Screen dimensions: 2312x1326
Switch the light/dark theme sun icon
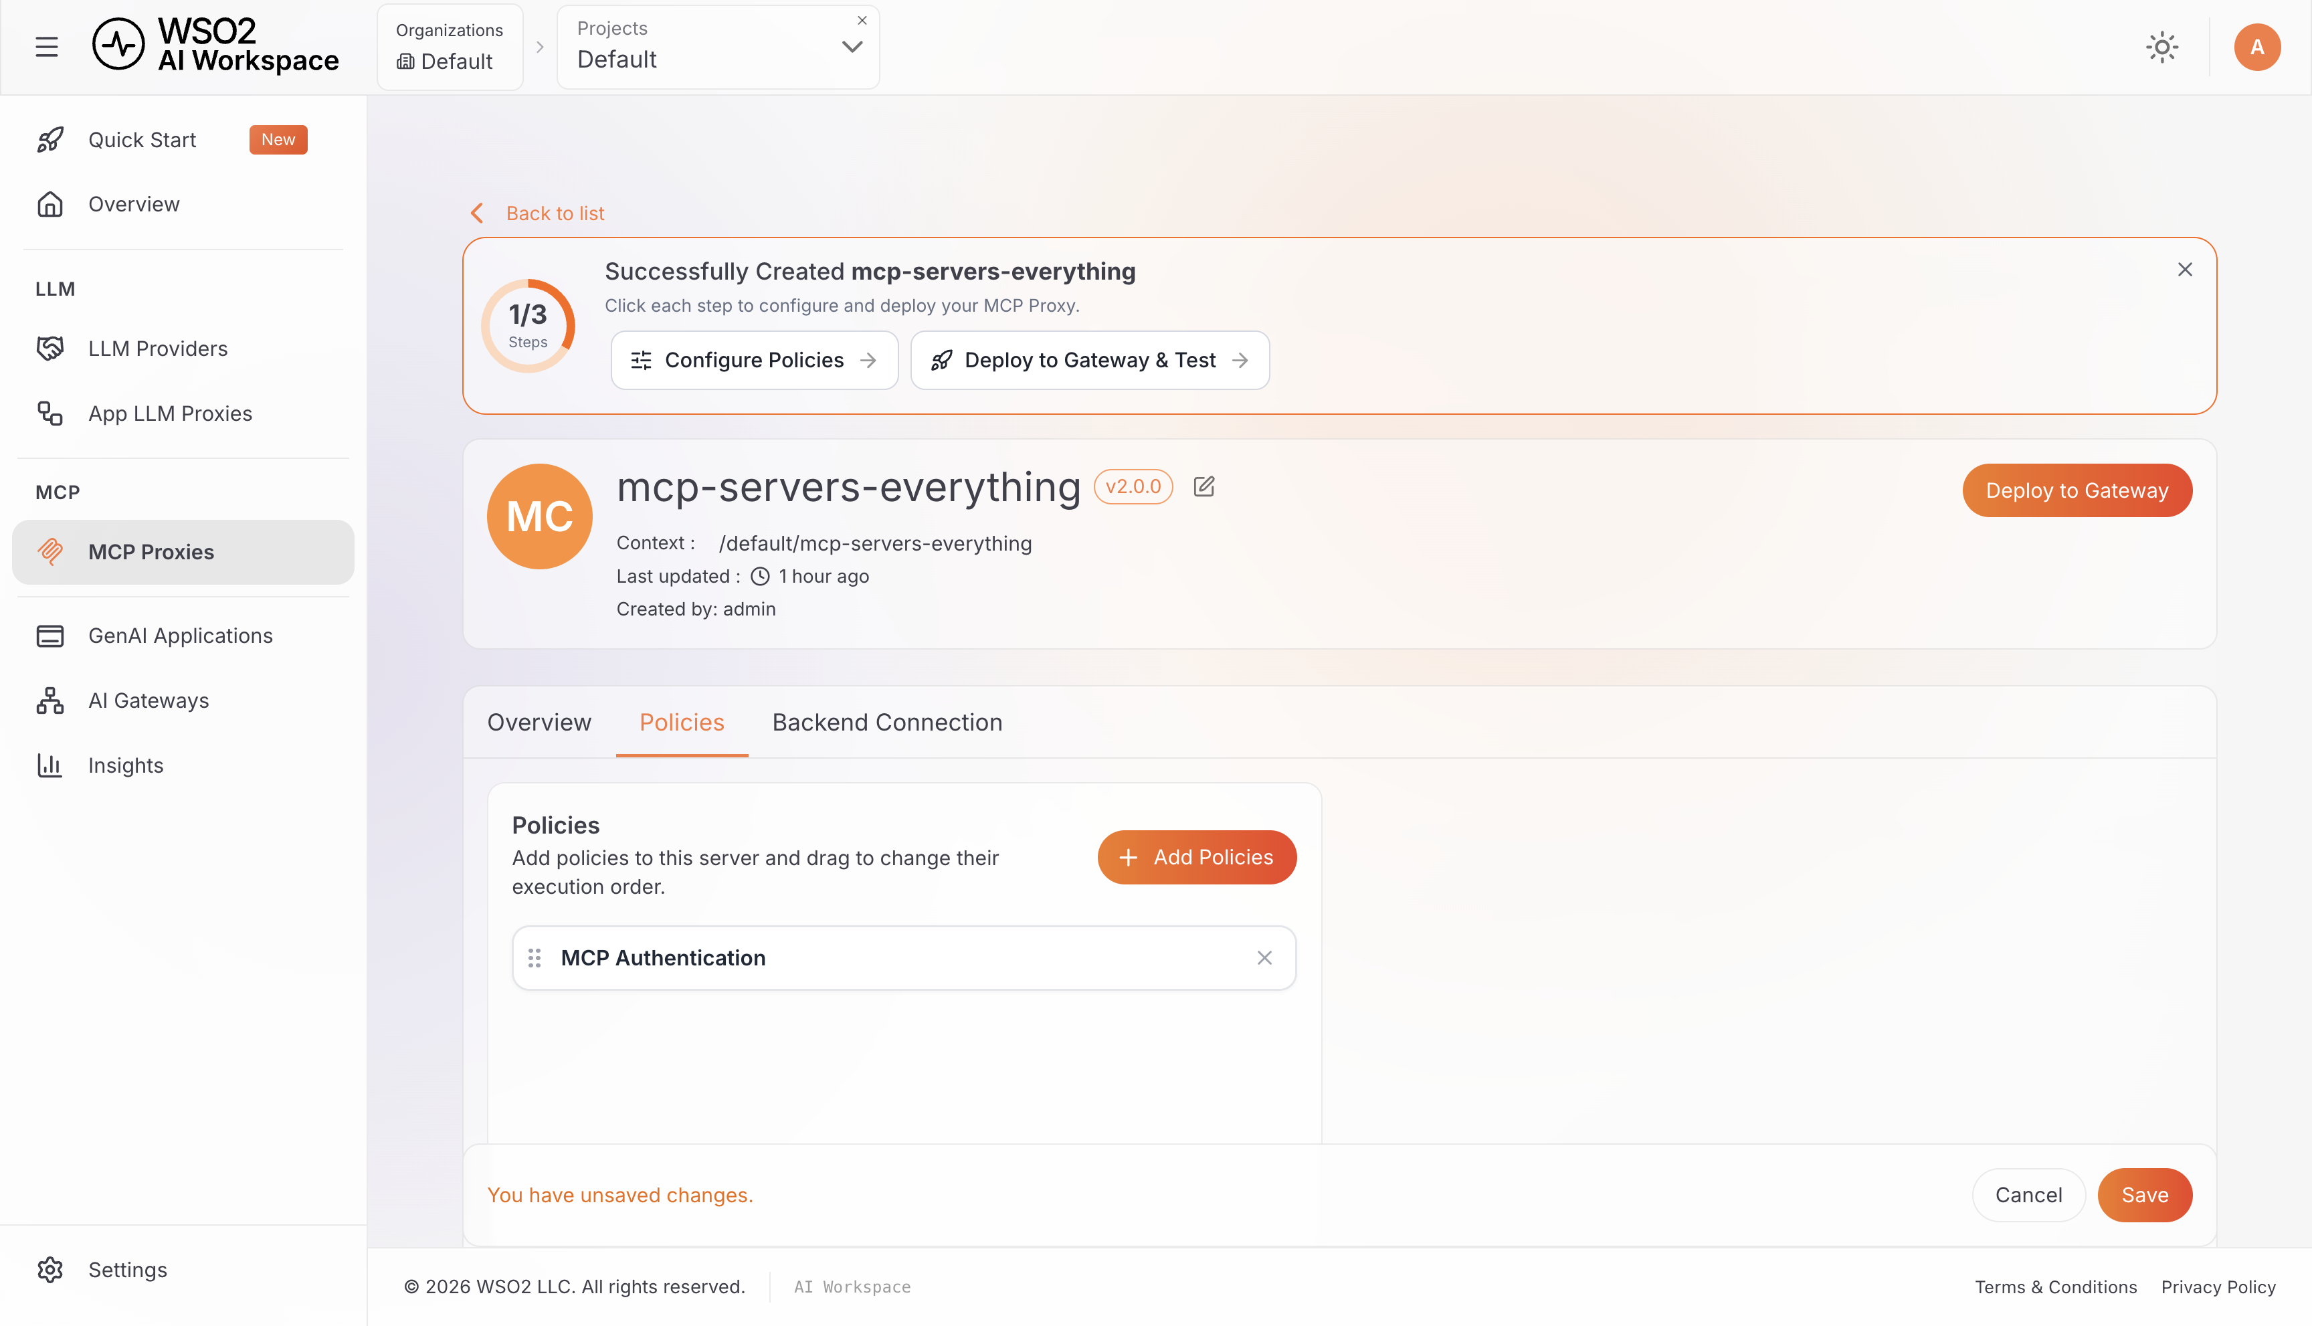(2161, 48)
